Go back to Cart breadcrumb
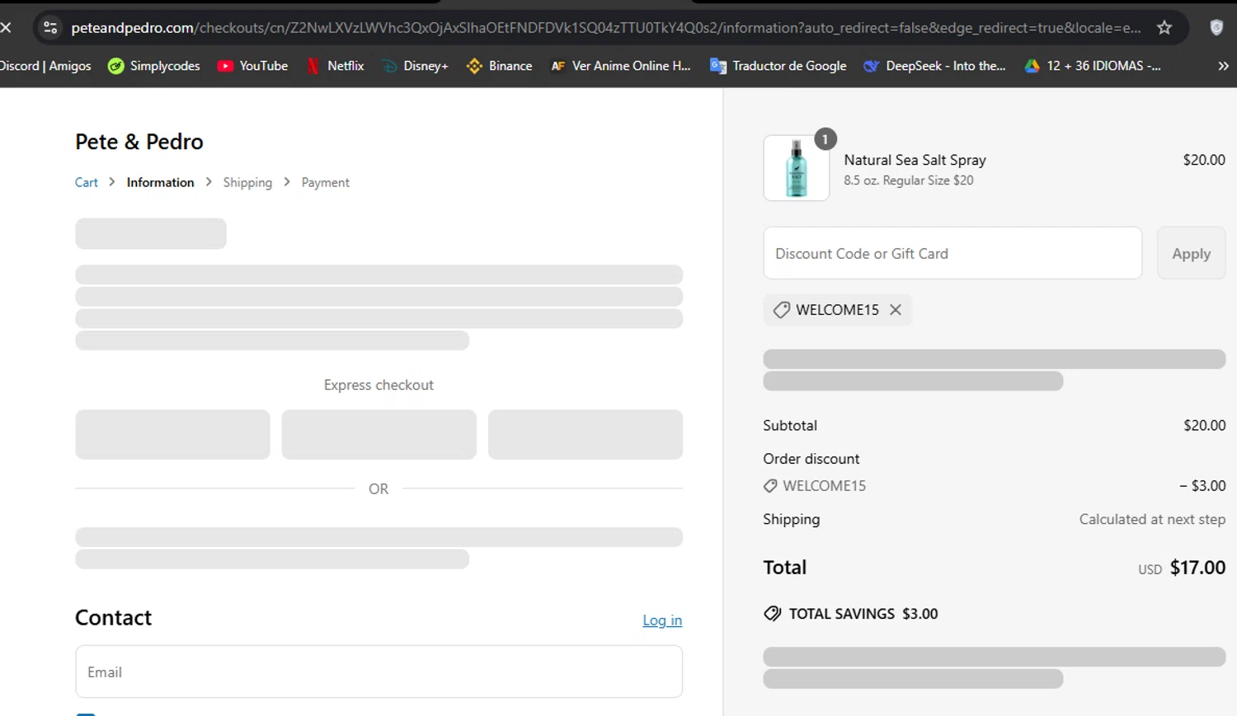1237x716 pixels. coord(87,183)
